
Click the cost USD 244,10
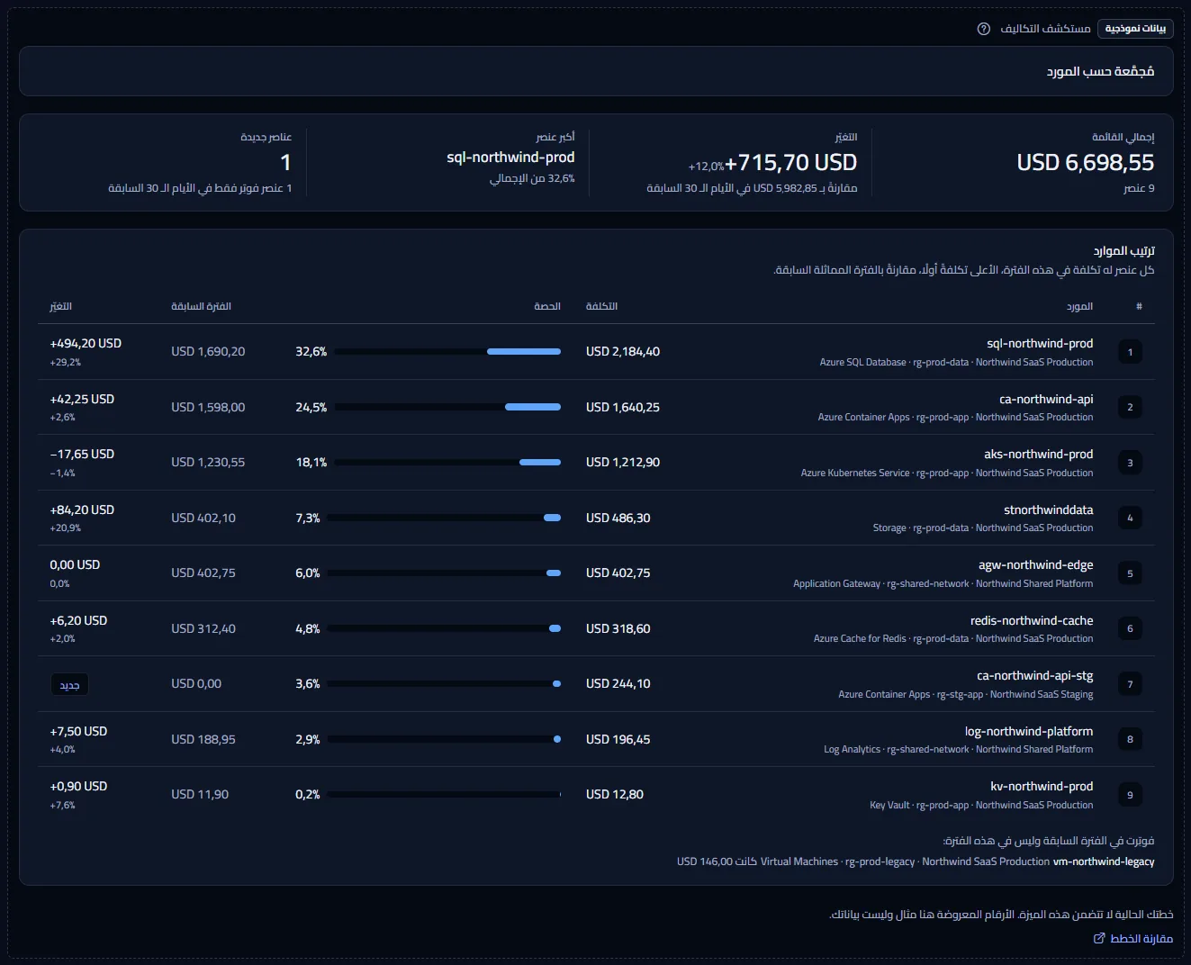click(618, 684)
